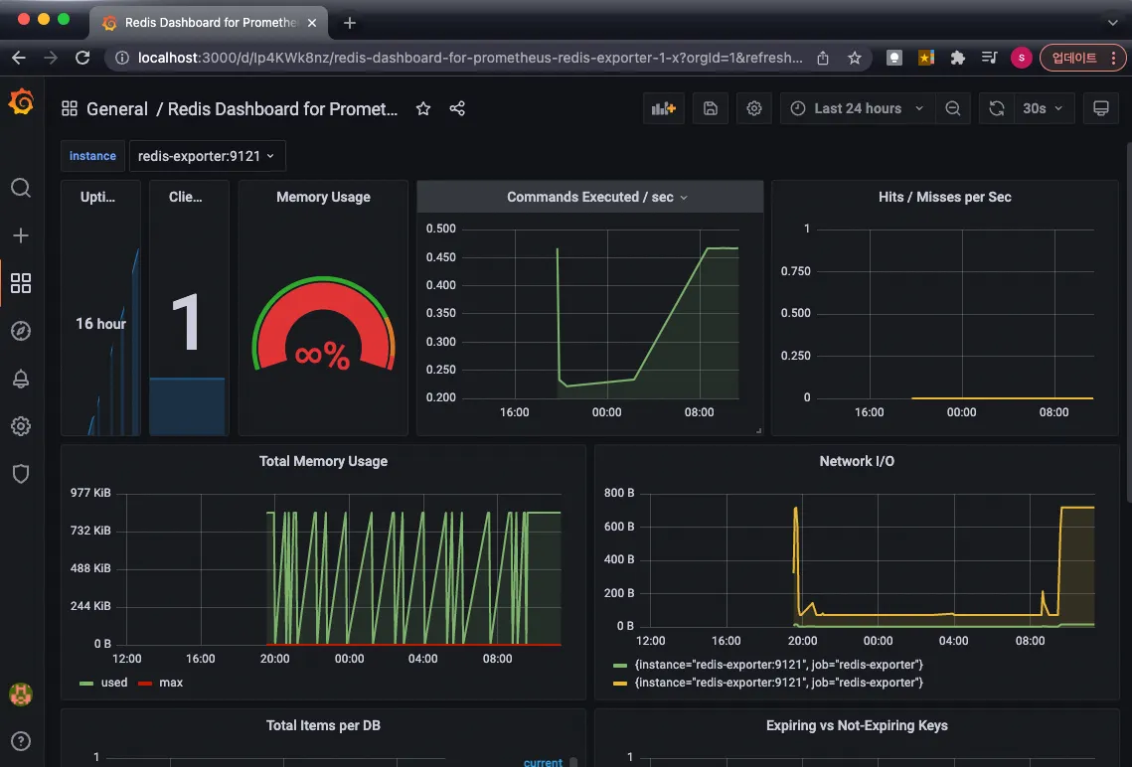Open the Alerting bell icon
Viewport: 1132px width, 767px height.
tap(21, 379)
